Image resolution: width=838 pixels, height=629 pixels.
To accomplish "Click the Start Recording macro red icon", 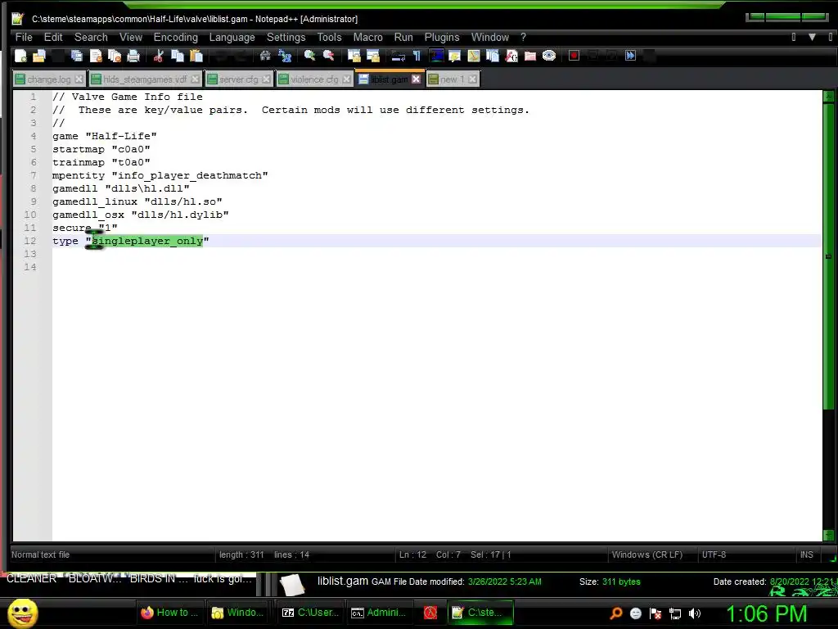I will (x=574, y=56).
